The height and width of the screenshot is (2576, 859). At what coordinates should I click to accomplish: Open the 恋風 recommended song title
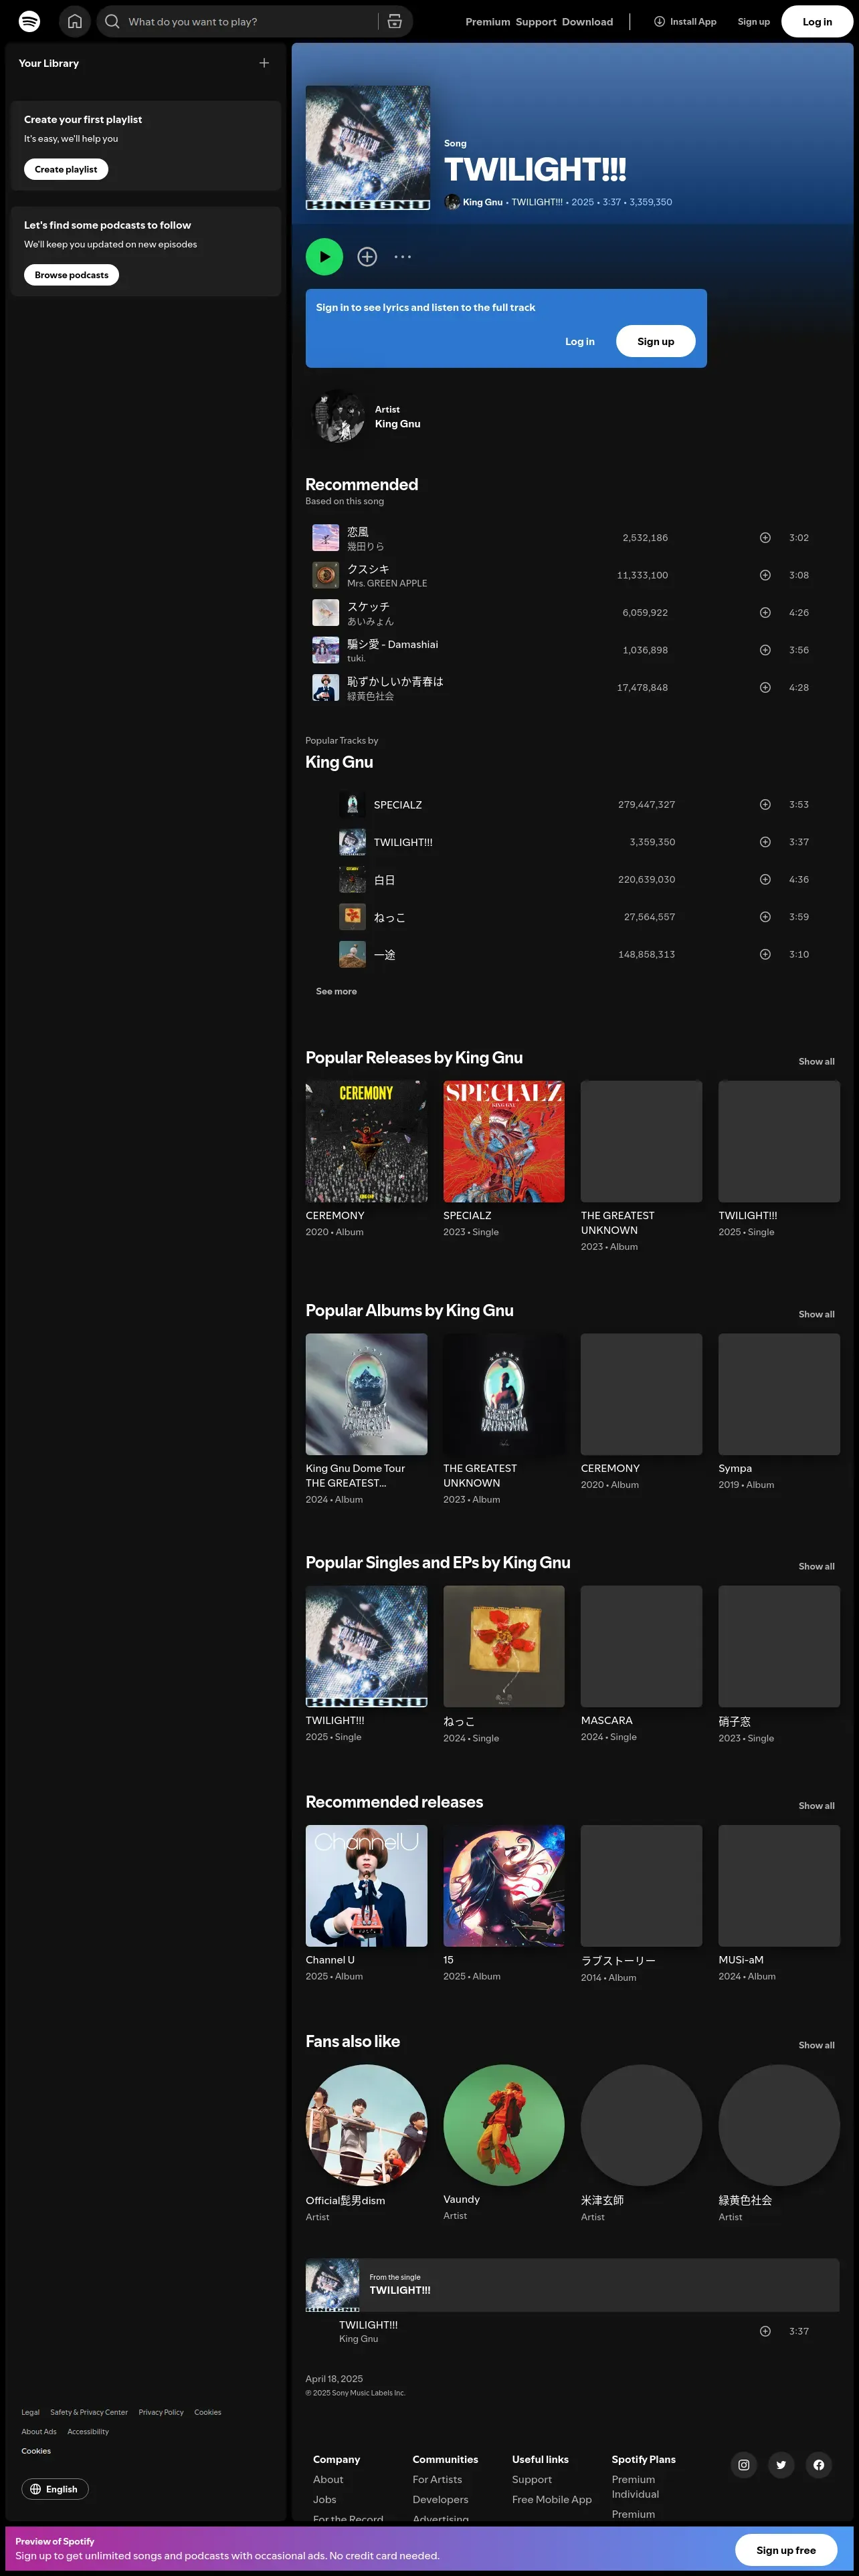coord(358,532)
